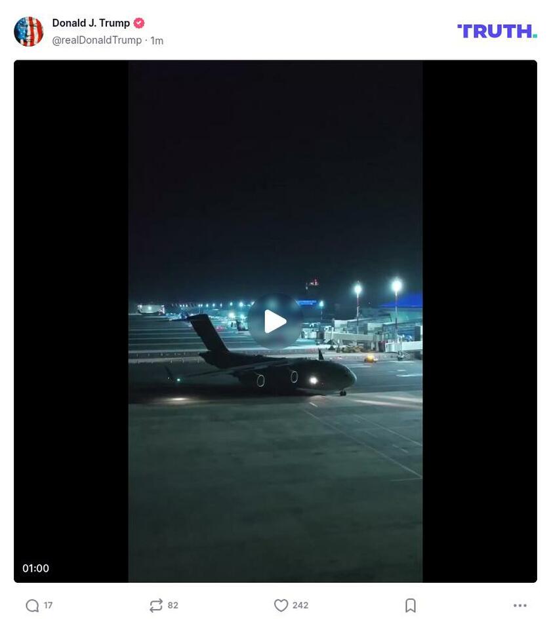Click the 01:00 video duration label

[36, 568]
